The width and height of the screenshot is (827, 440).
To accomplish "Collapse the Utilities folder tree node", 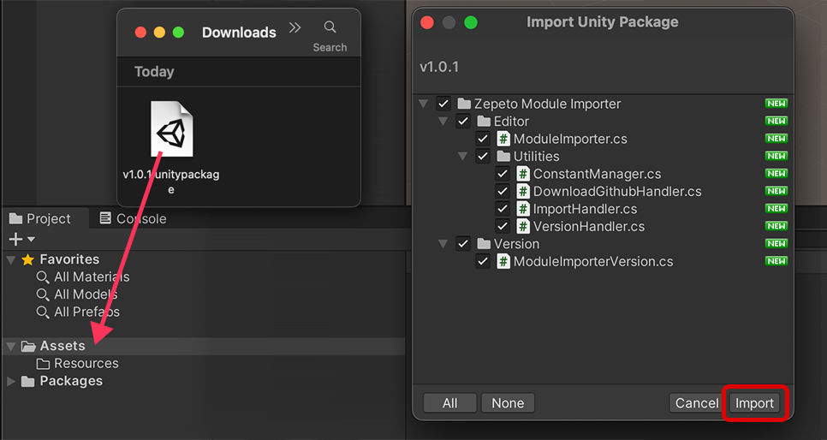I will coord(462,156).
